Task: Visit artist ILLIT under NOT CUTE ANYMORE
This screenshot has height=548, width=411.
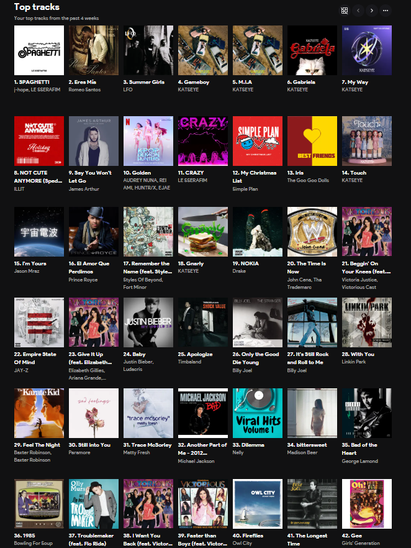Action: tap(19, 189)
